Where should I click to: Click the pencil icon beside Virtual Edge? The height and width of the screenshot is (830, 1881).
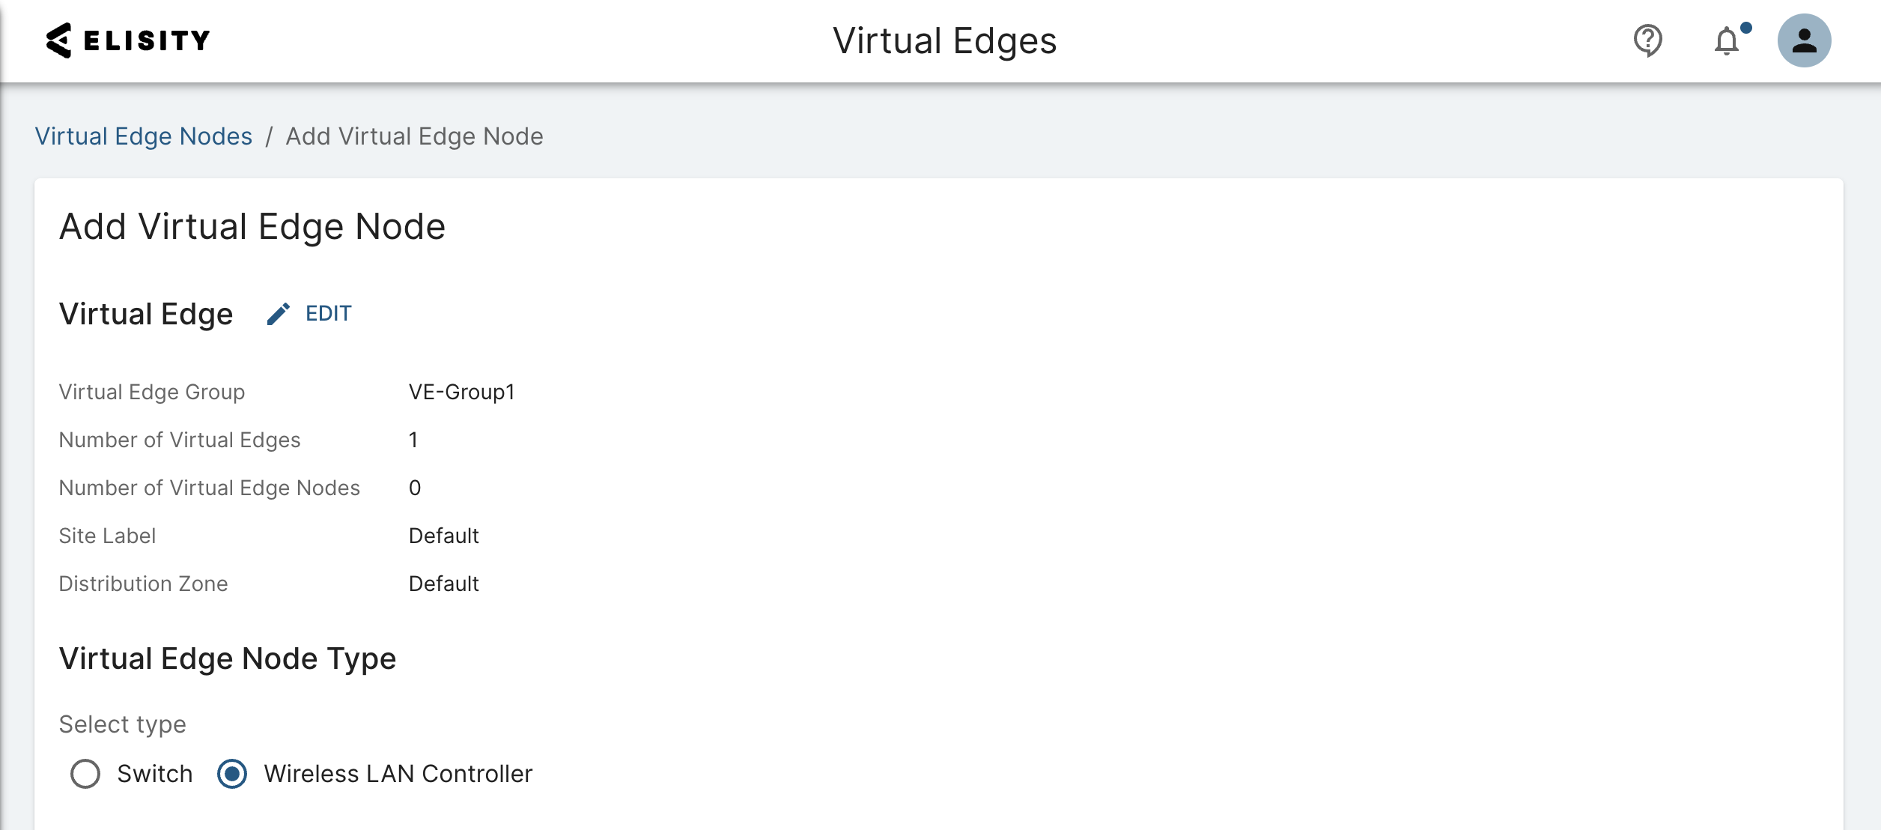[278, 314]
